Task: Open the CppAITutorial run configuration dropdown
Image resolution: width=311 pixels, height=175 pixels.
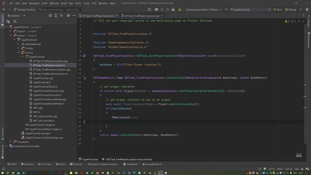Action: click(250, 10)
